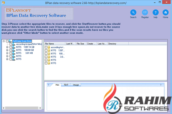Click the Full Deep Scan Drive icon
The image size is (172, 114).
point(10,41)
